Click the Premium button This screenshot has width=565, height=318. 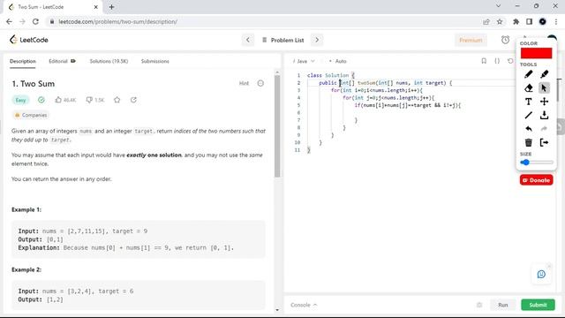[x=471, y=40]
